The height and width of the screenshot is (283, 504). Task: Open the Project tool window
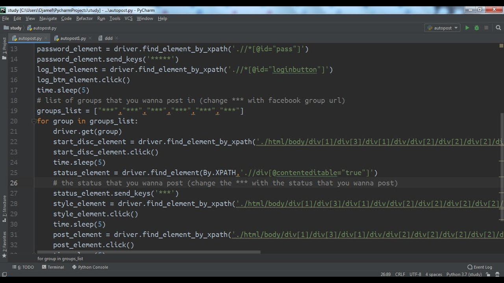click(x=4, y=48)
